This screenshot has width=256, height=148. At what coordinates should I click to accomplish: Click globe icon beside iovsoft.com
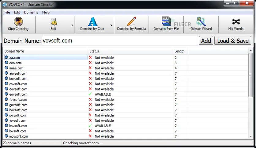point(6,115)
